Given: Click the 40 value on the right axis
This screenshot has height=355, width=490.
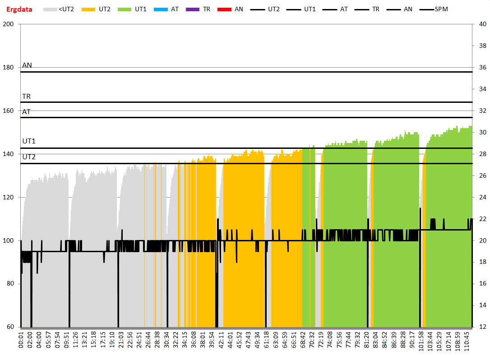Looking at the screenshot, I should click(482, 24).
